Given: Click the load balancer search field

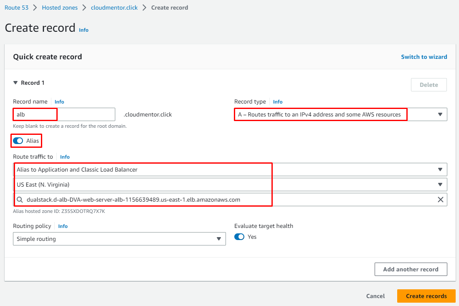Looking at the screenshot, I should pos(230,200).
